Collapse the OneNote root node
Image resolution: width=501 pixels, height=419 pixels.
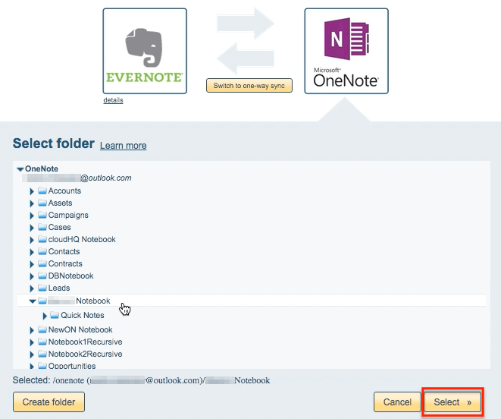pyautogui.click(x=20, y=169)
